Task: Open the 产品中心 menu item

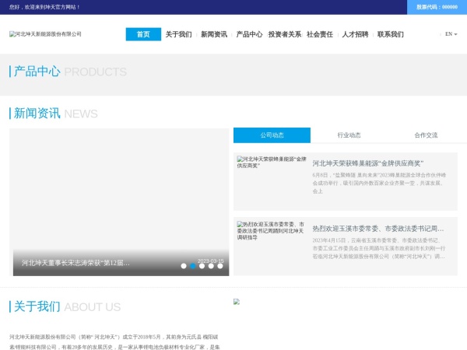Action: (249, 34)
